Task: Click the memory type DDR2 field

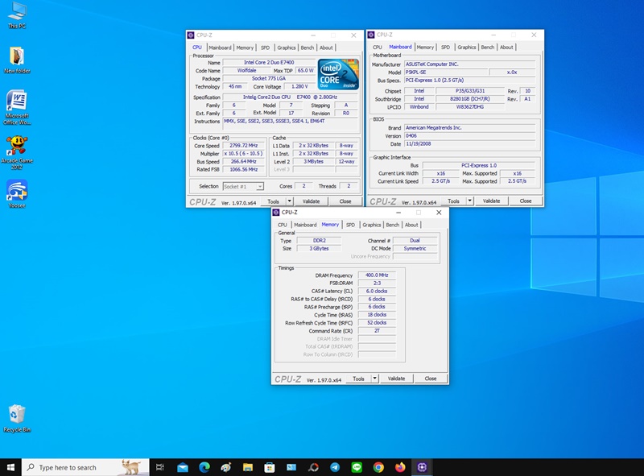Action: point(319,241)
